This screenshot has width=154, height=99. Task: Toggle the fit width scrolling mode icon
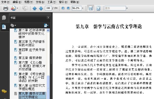[x=90, y=8]
